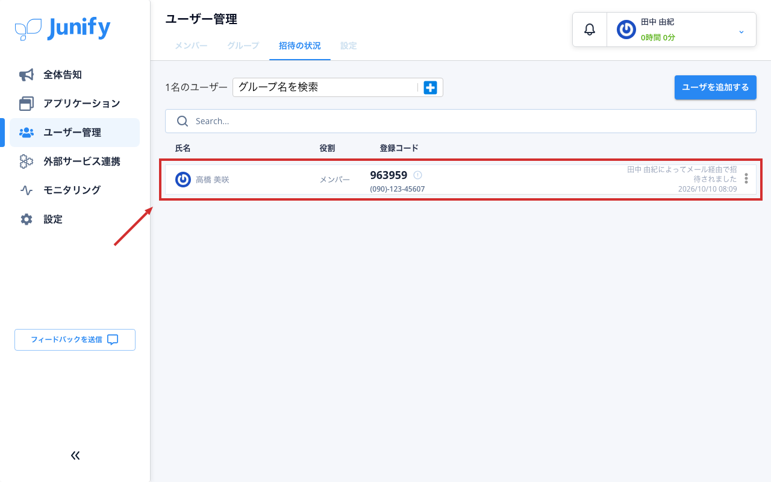Select the 招待の状況 tab

click(x=300, y=46)
